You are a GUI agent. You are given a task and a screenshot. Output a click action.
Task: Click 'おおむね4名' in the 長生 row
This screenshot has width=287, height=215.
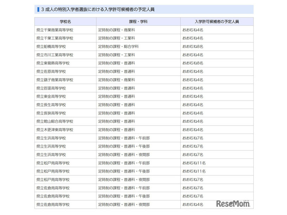point(193,105)
